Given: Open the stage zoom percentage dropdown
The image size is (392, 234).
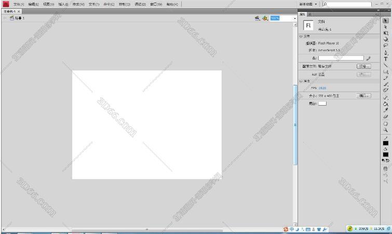Looking at the screenshot, I should tap(295, 19).
